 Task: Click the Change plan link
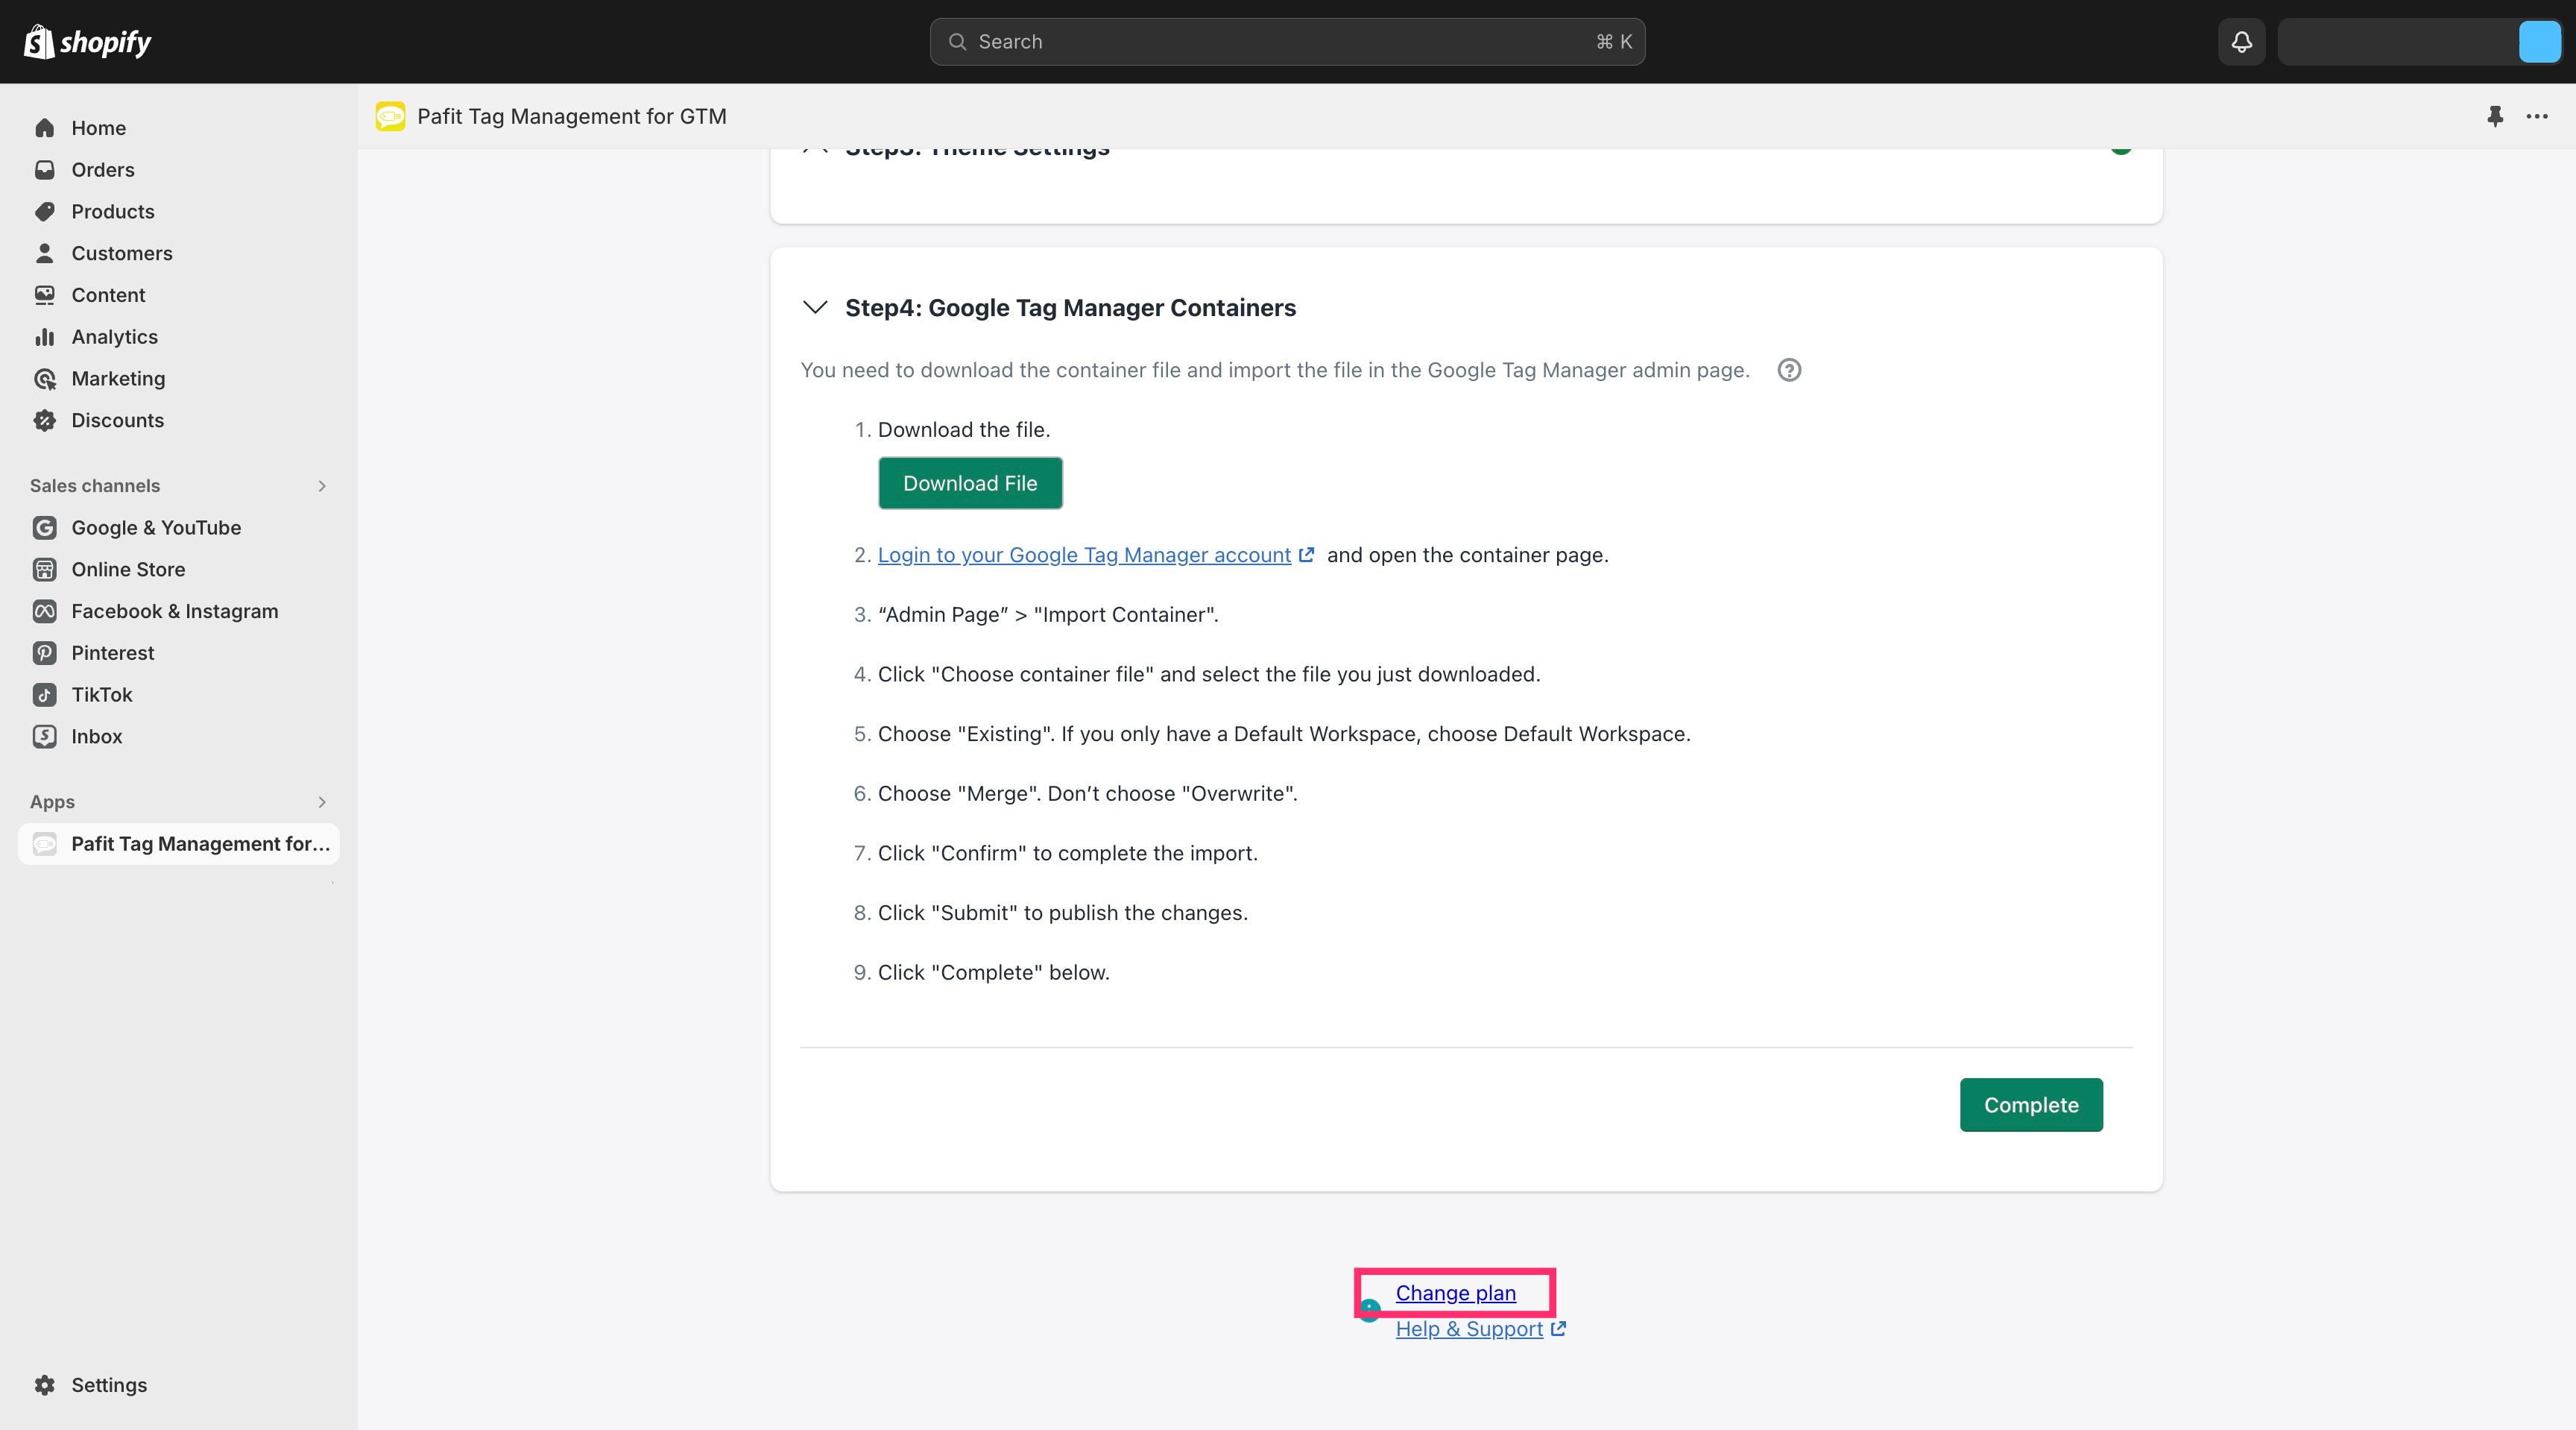tap(1455, 1293)
